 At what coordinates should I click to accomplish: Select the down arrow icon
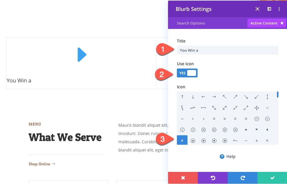coord(193,97)
